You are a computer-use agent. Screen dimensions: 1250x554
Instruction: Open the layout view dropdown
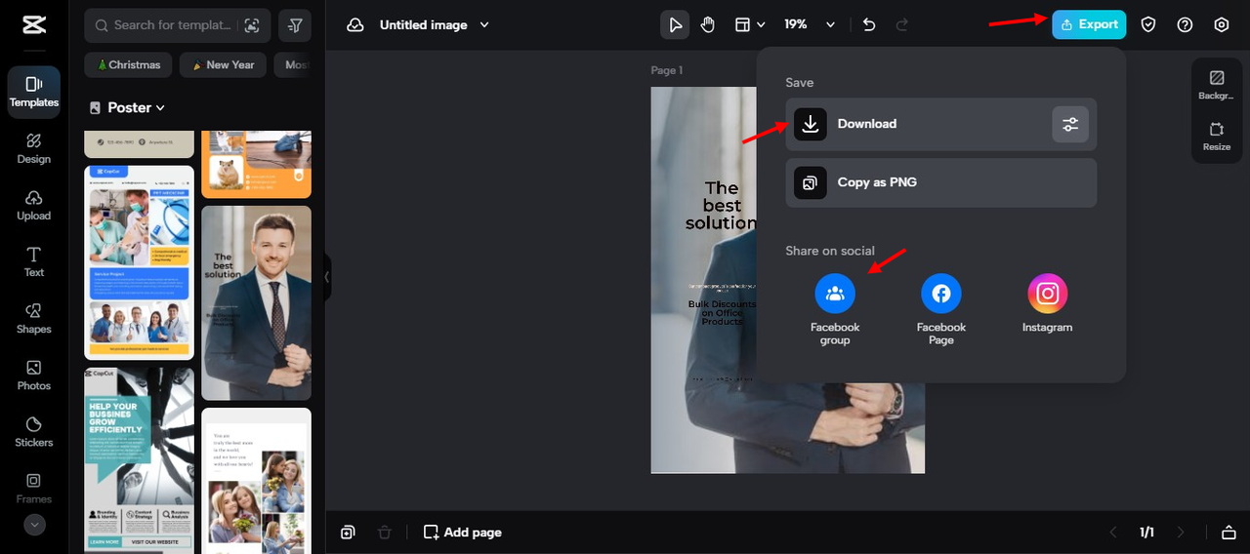point(749,25)
